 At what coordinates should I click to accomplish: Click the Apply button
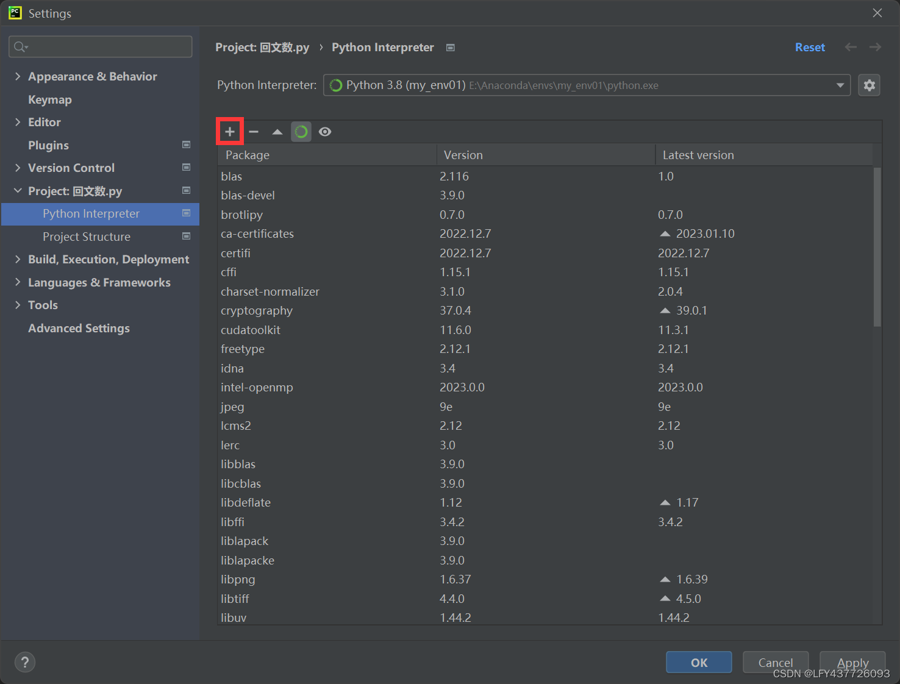(852, 662)
